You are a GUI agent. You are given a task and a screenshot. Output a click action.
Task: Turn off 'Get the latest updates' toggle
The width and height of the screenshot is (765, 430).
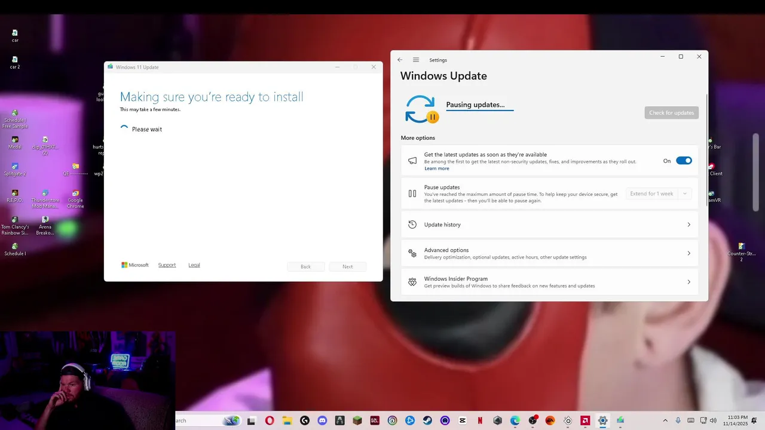coord(684,161)
